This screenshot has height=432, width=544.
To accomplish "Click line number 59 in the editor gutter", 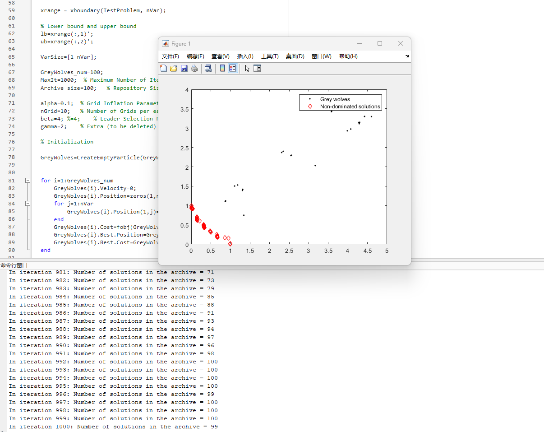I will pyautogui.click(x=11, y=10).
